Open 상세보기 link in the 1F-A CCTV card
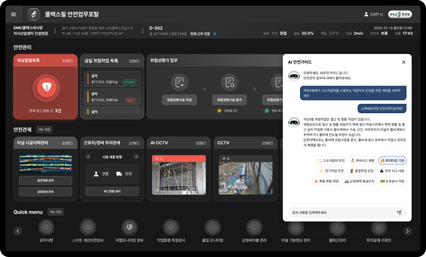The width and height of the screenshot is (426, 257). tap(267, 143)
